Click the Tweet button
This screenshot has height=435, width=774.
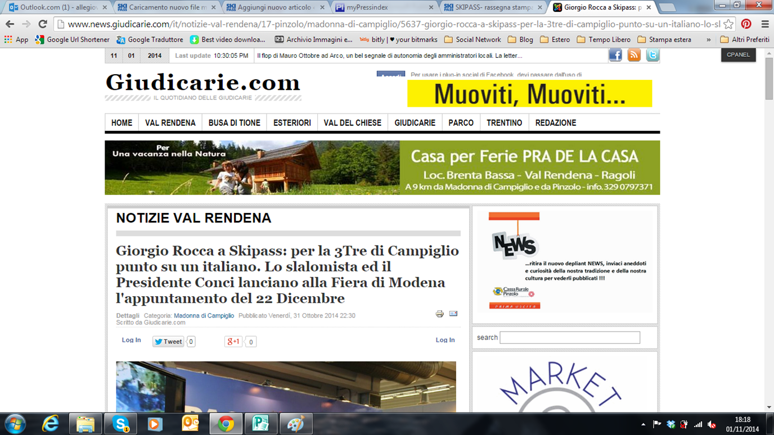pos(168,341)
